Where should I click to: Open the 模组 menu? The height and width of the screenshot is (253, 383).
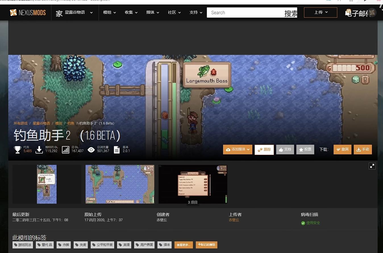tap(109, 13)
